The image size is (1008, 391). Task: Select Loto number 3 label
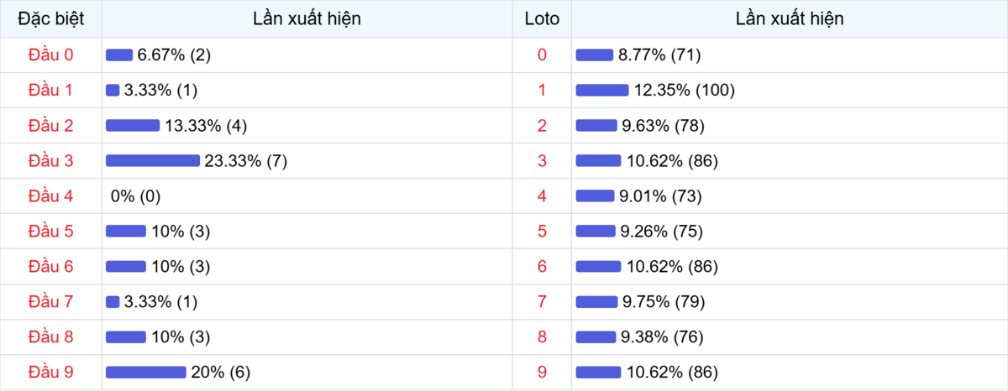542,160
